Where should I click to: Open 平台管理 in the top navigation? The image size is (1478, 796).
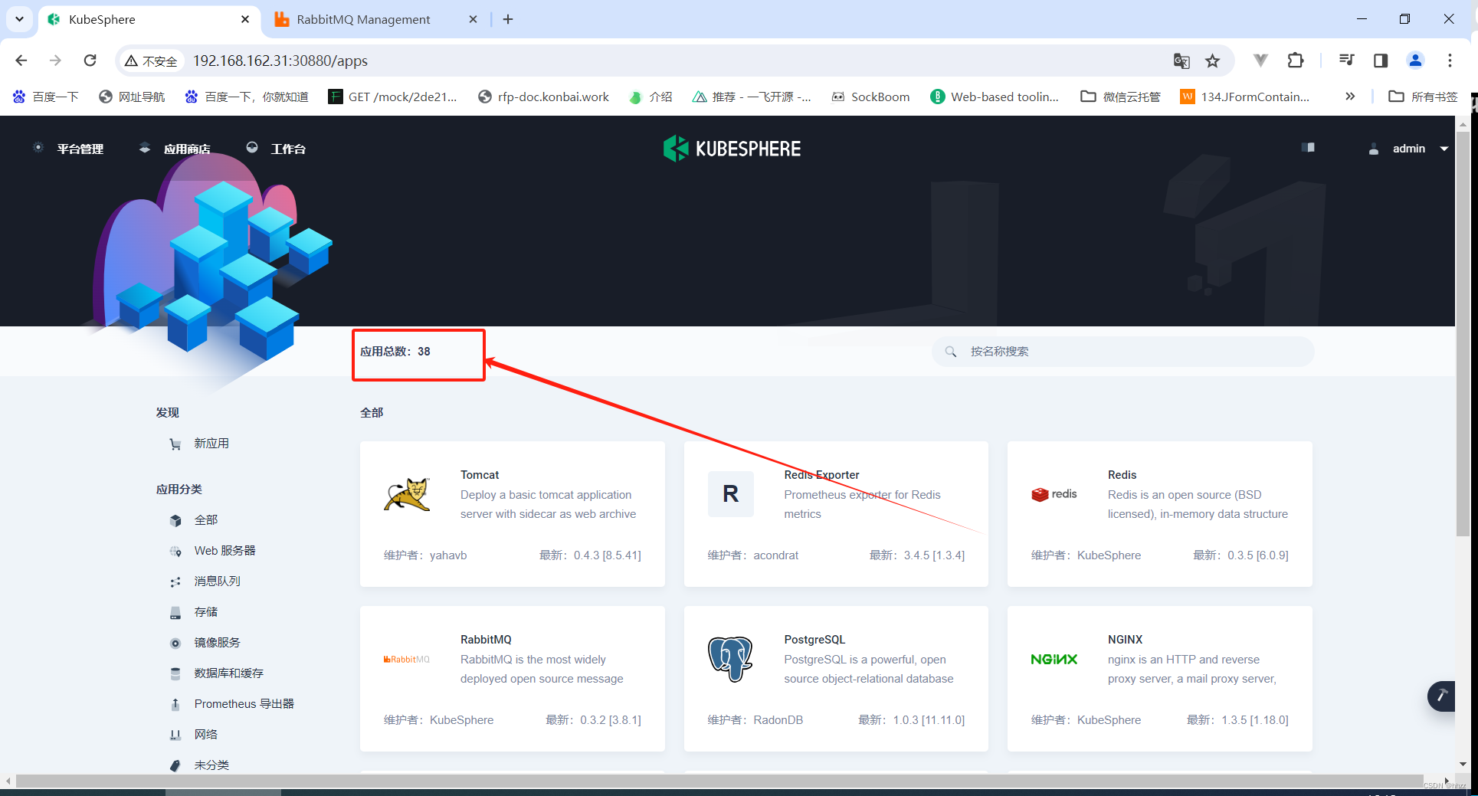click(80, 148)
